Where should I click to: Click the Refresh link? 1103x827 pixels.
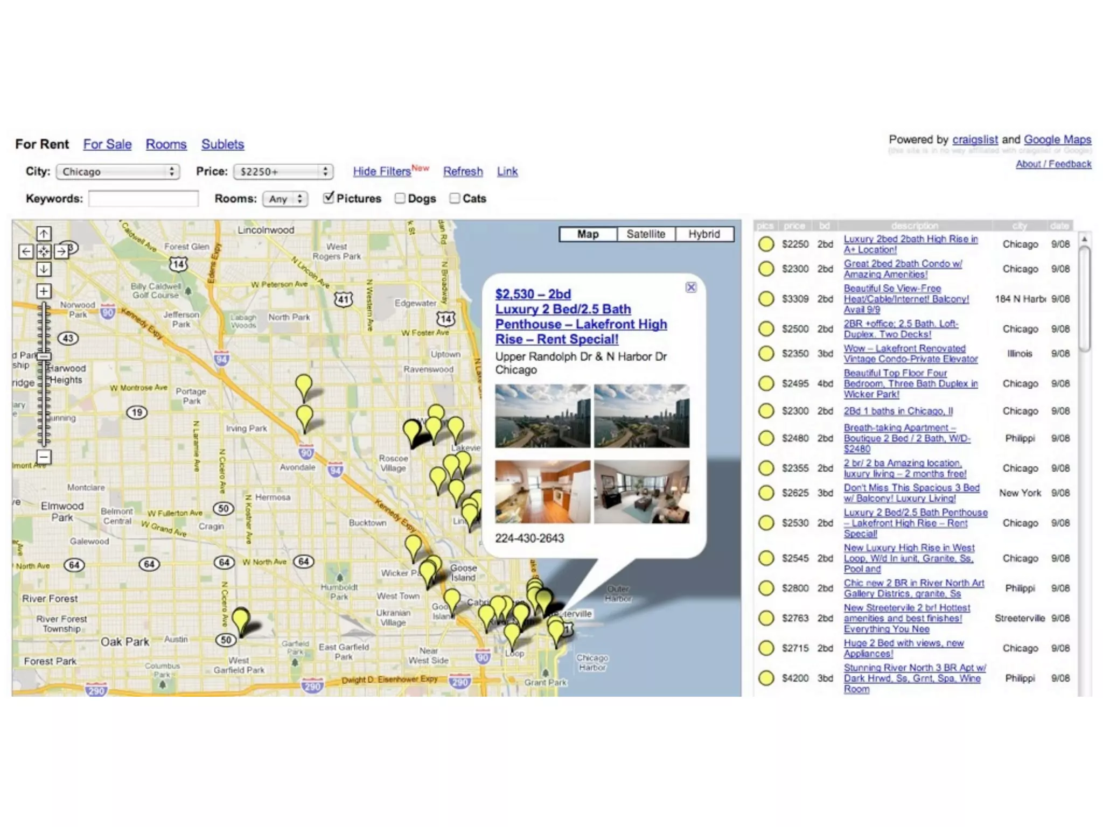point(463,171)
